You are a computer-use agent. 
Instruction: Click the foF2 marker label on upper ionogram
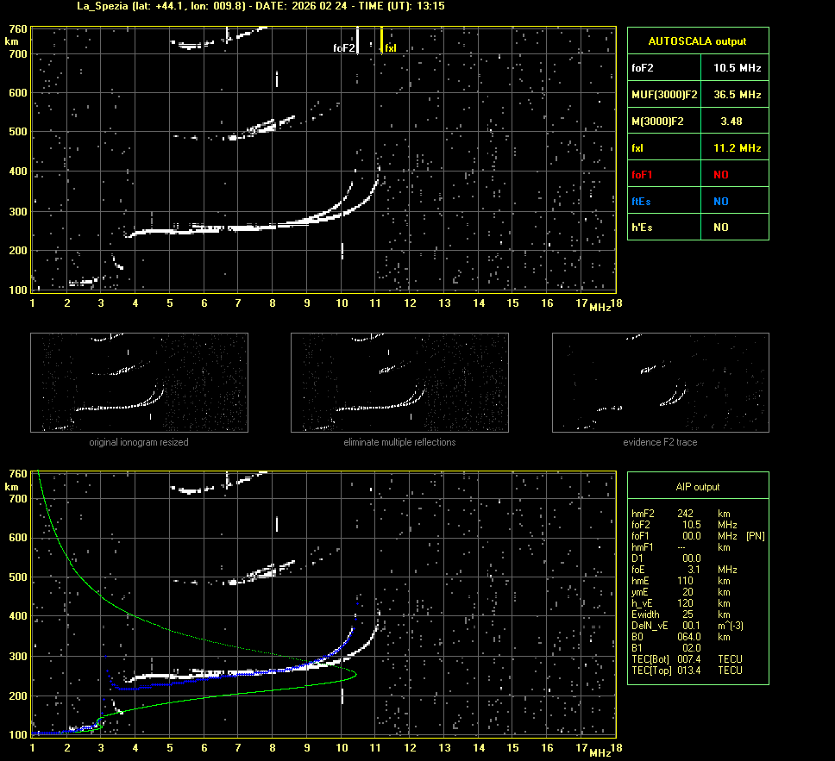click(343, 48)
